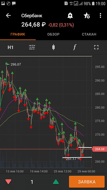The height and width of the screenshot is (190, 107).
Task: Tap the 264,68 ₽ price header
Action: (34, 25)
